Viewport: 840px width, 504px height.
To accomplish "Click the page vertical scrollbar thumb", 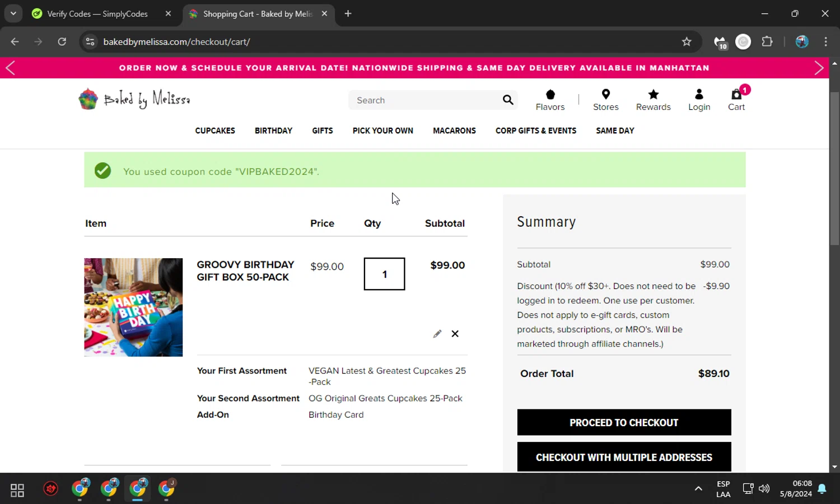I will 834,168.
